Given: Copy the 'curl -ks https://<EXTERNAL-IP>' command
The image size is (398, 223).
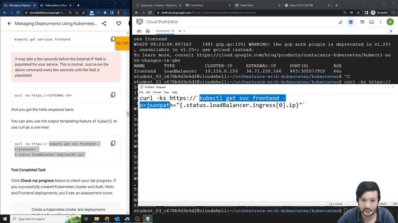Looking at the screenshot, I should pyautogui.click(x=113, y=95).
